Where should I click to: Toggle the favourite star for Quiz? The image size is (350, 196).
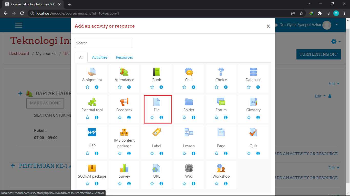249,153
